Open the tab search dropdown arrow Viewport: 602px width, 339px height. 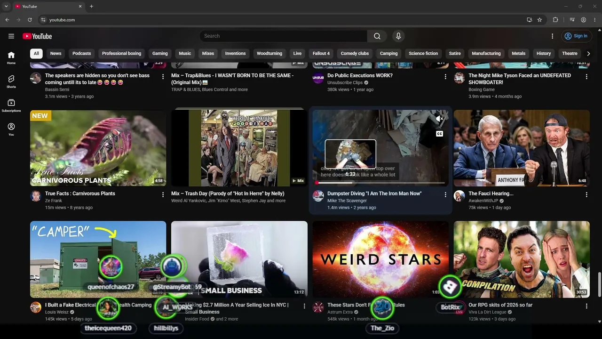pyautogui.click(x=6, y=7)
